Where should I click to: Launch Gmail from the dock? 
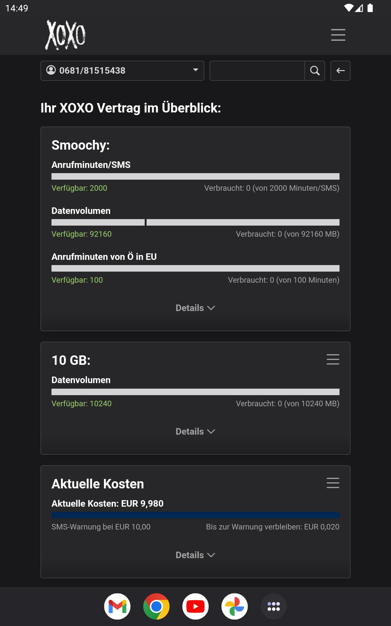[x=117, y=606]
